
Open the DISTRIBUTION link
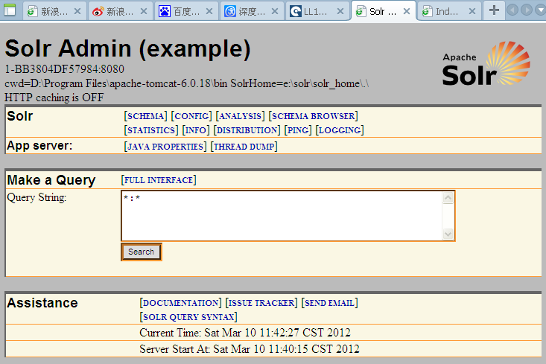pos(247,130)
